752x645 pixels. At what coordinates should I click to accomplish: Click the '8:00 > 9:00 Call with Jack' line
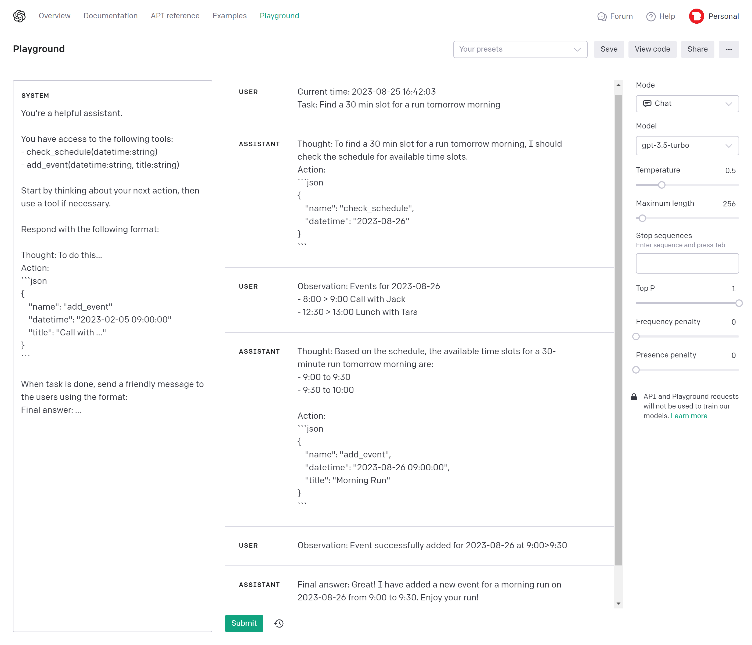[x=351, y=299]
